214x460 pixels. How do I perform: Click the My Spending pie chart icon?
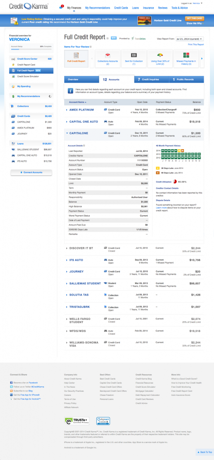(x=13, y=87)
